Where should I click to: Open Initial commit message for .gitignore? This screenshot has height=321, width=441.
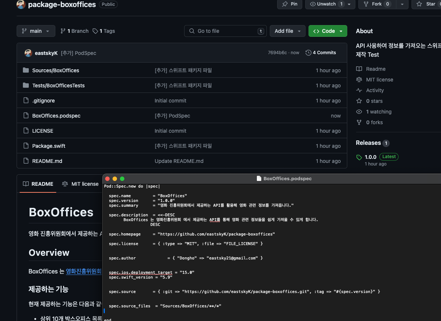pyautogui.click(x=170, y=101)
